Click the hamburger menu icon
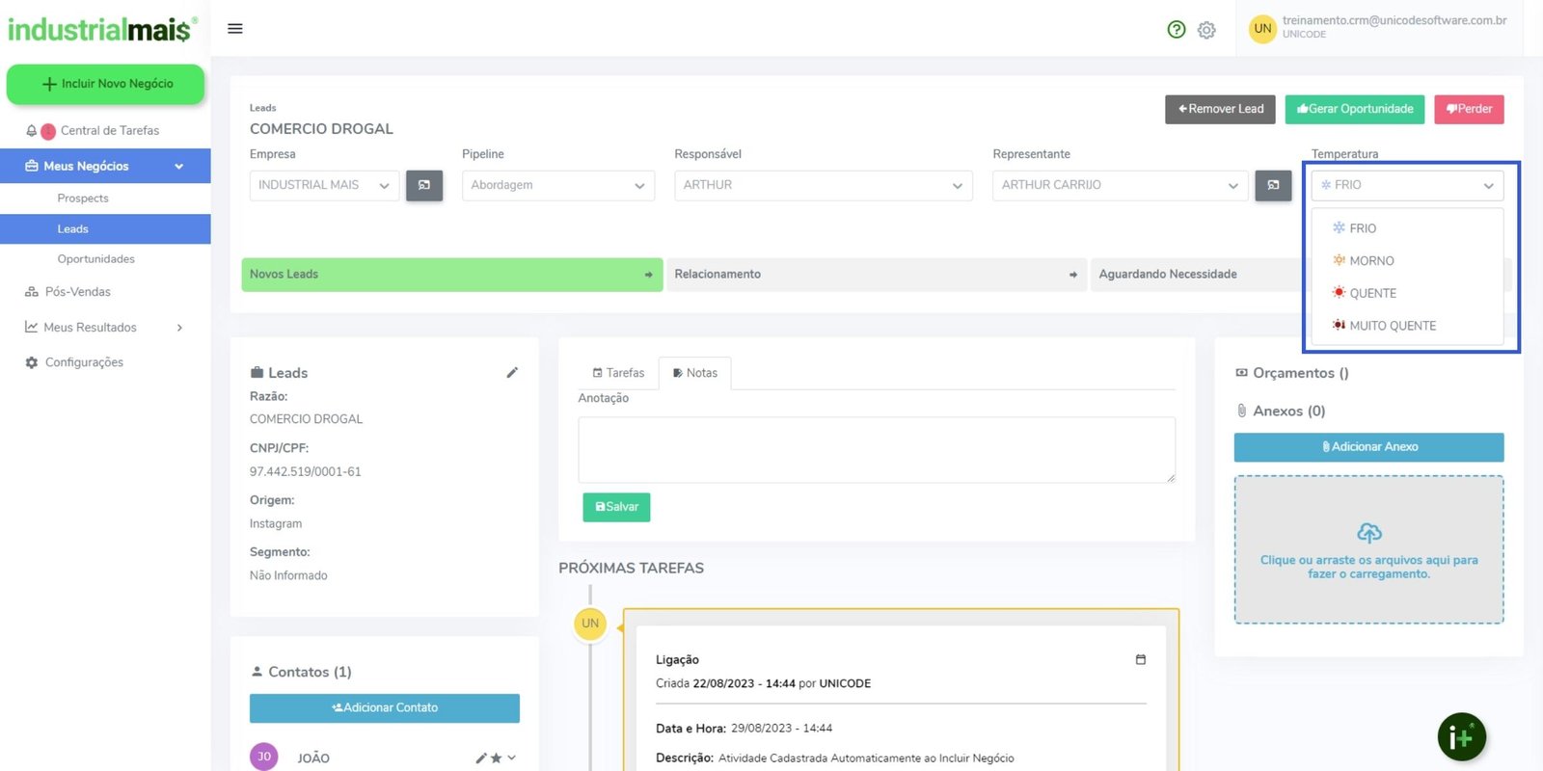Viewport: 1543px width, 771px height. (234, 29)
